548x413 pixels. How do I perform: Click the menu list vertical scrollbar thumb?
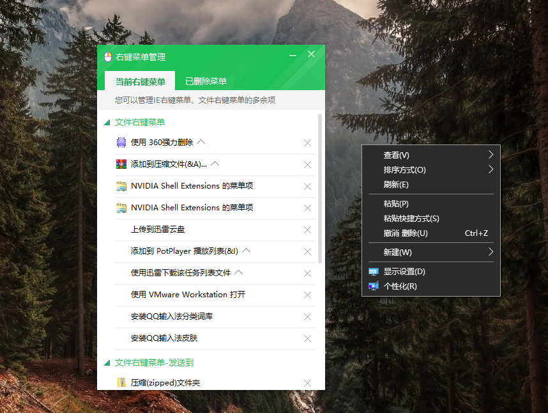point(320,188)
